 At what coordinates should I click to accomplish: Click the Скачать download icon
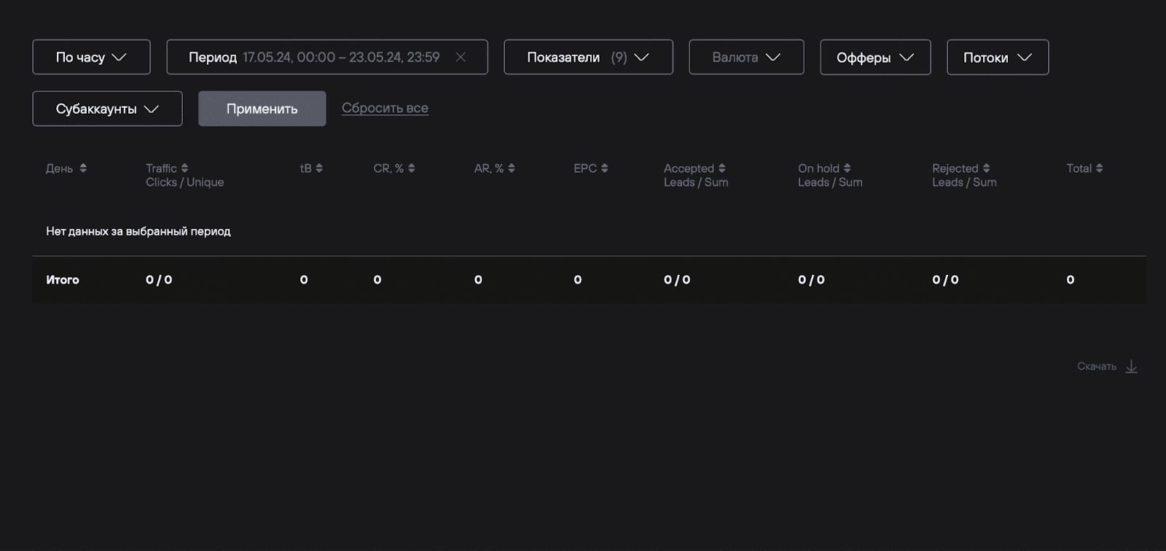coord(1131,366)
